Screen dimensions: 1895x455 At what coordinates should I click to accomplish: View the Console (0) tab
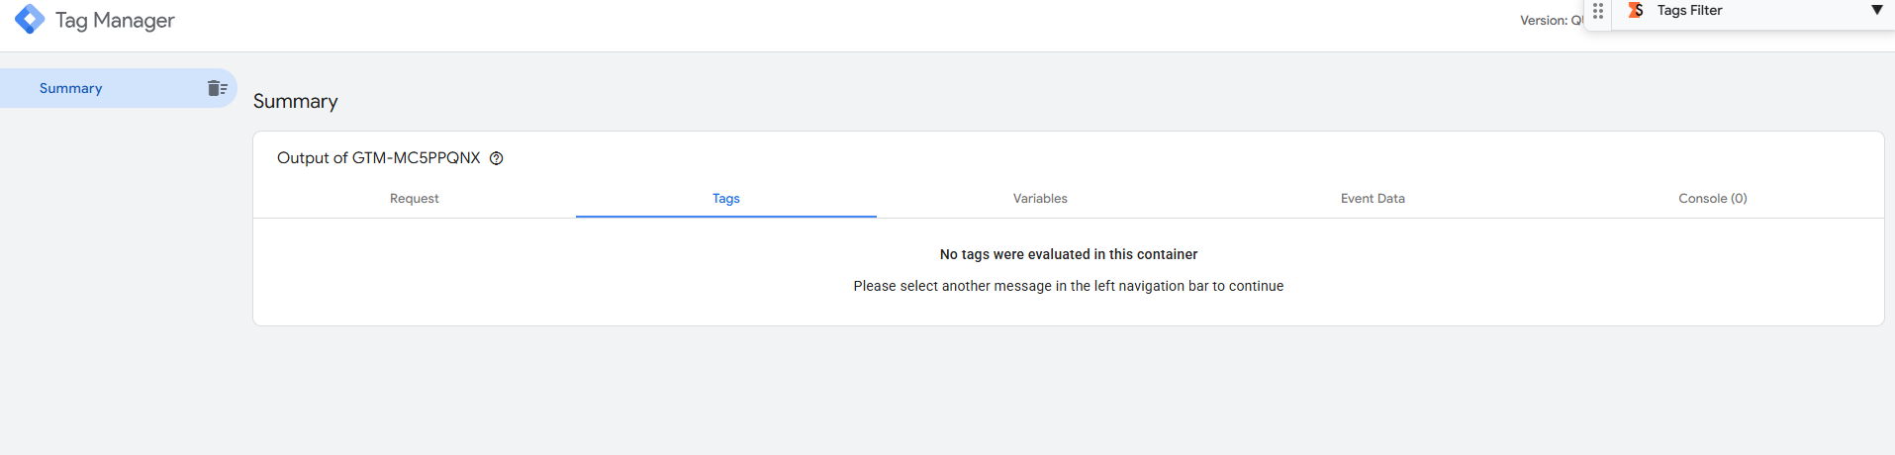pyautogui.click(x=1712, y=199)
